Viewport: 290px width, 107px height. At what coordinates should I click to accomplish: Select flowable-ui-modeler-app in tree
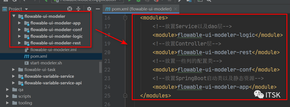click(56, 23)
